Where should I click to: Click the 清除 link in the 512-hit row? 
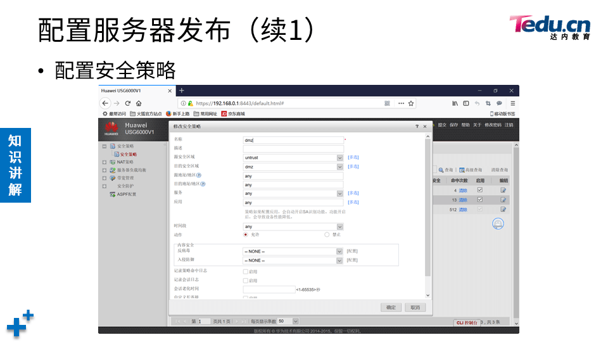pos(463,210)
